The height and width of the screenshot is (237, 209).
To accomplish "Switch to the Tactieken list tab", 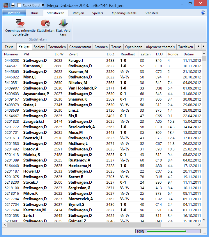I will 186,47.
